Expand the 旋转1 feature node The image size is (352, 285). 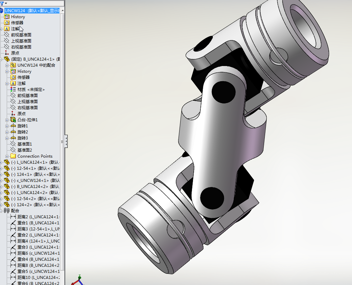tap(7, 126)
